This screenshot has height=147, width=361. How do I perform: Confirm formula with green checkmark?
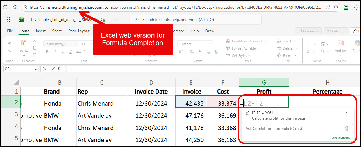[52, 69]
